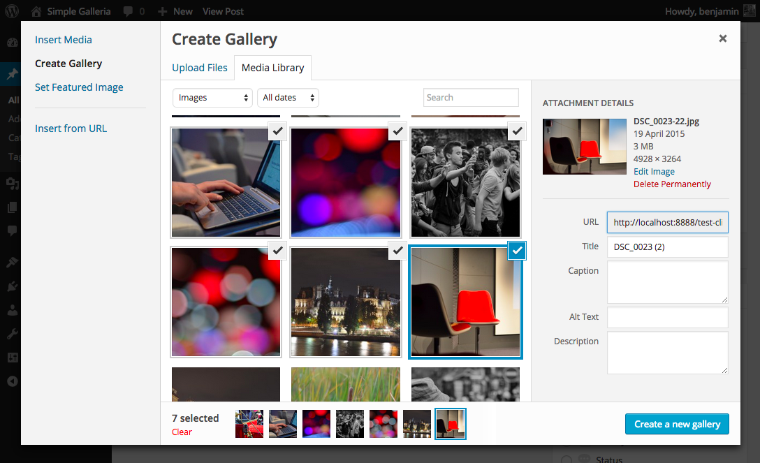Uncheck the red chair photo checkmark
Screen dimensions: 760x463
pos(517,251)
